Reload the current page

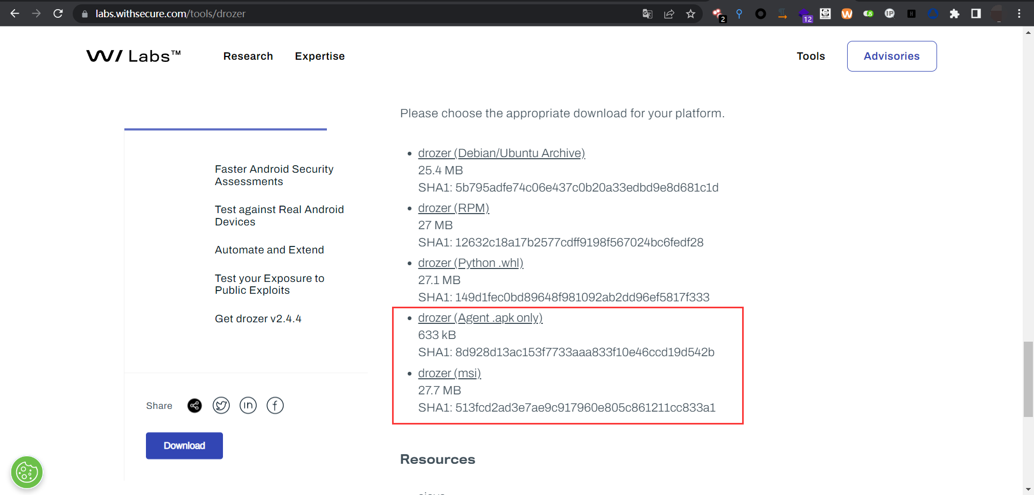[x=58, y=13]
